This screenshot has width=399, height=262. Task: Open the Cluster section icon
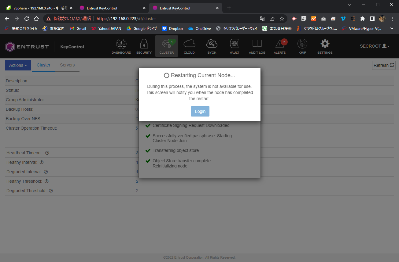tap(167, 46)
